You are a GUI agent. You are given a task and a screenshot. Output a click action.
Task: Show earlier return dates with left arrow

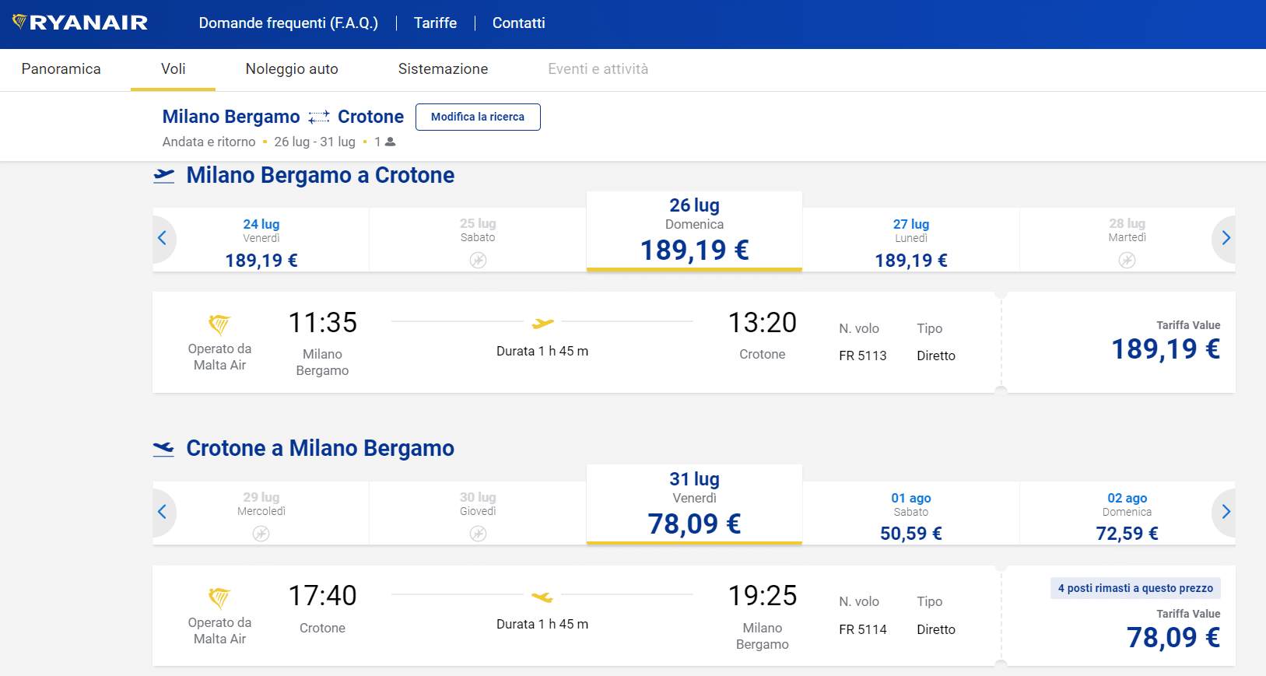coord(163,511)
